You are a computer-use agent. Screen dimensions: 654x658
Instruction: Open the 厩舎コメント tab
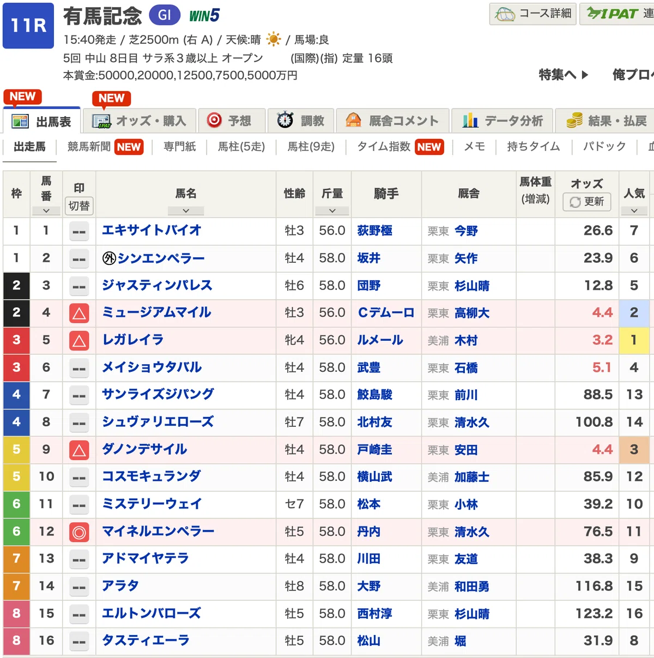[392, 121]
